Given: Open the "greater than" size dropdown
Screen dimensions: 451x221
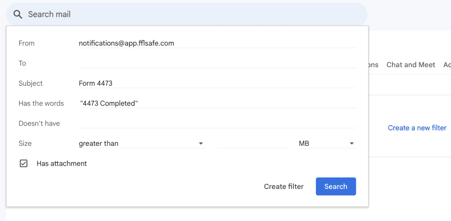Looking at the screenshot, I should coord(141,143).
